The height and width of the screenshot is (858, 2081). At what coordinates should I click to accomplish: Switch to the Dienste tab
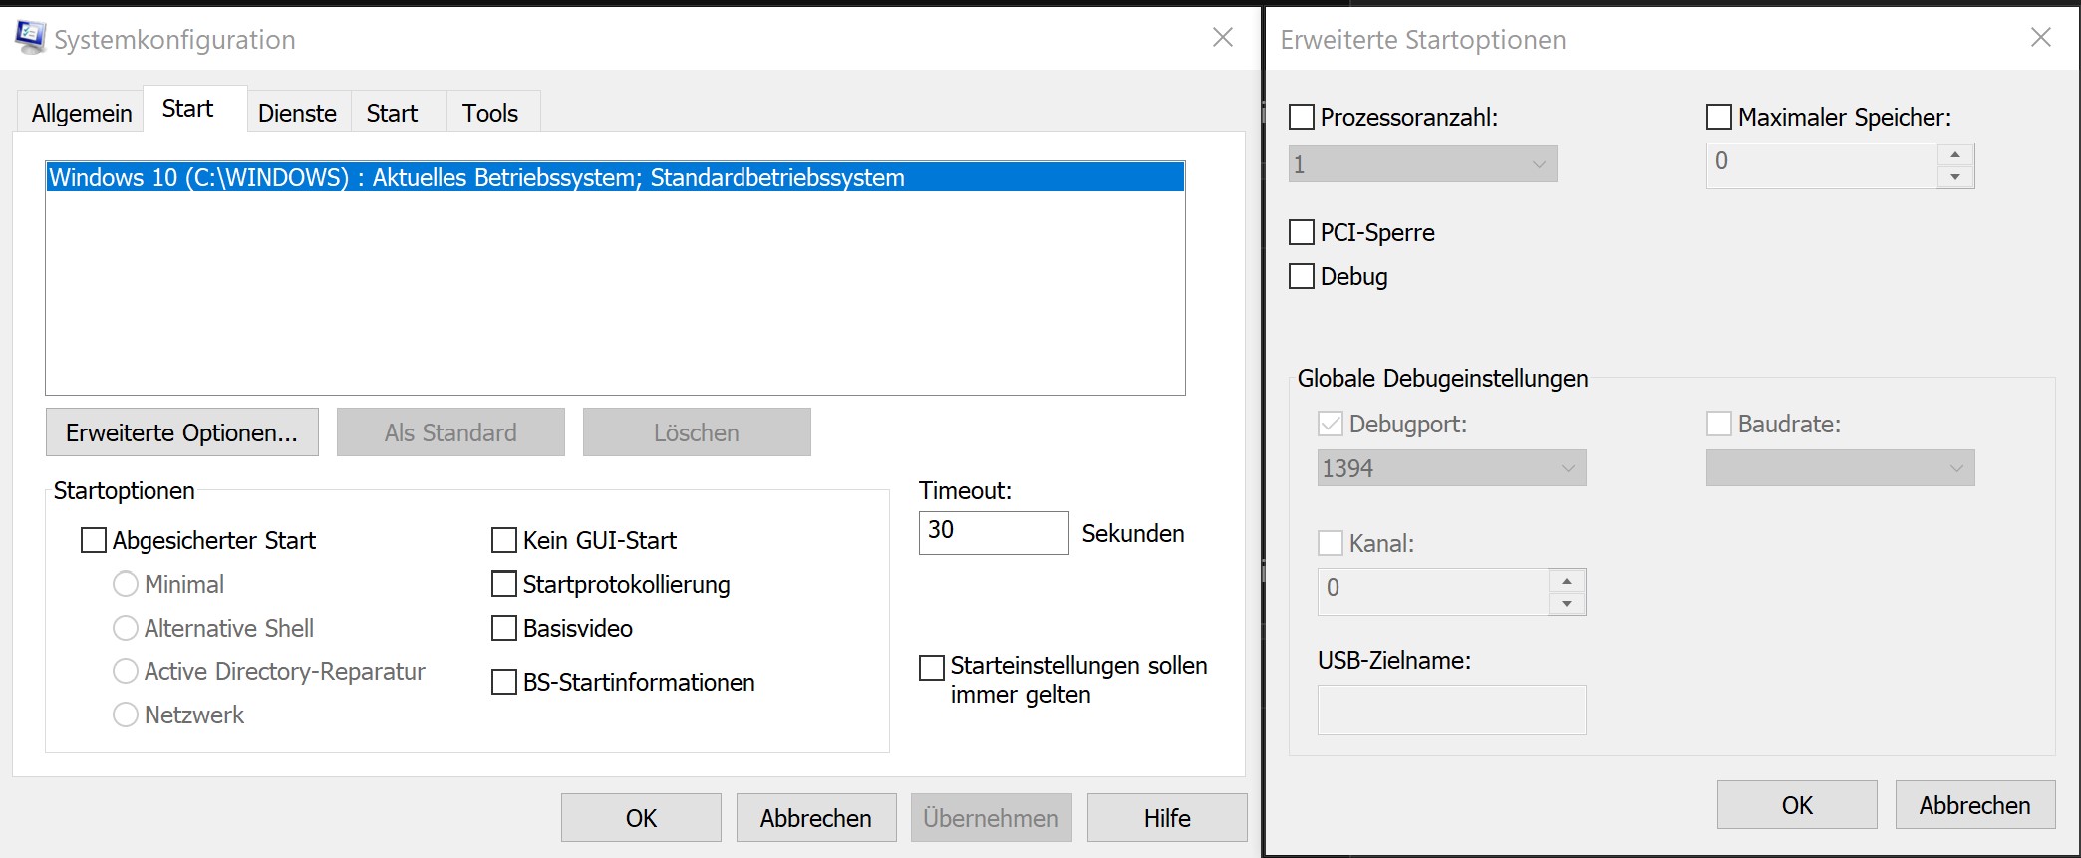[x=297, y=113]
